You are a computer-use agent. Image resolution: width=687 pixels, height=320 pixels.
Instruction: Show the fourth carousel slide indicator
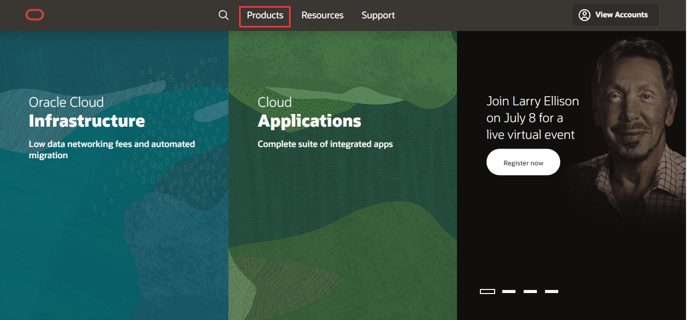[x=552, y=292]
